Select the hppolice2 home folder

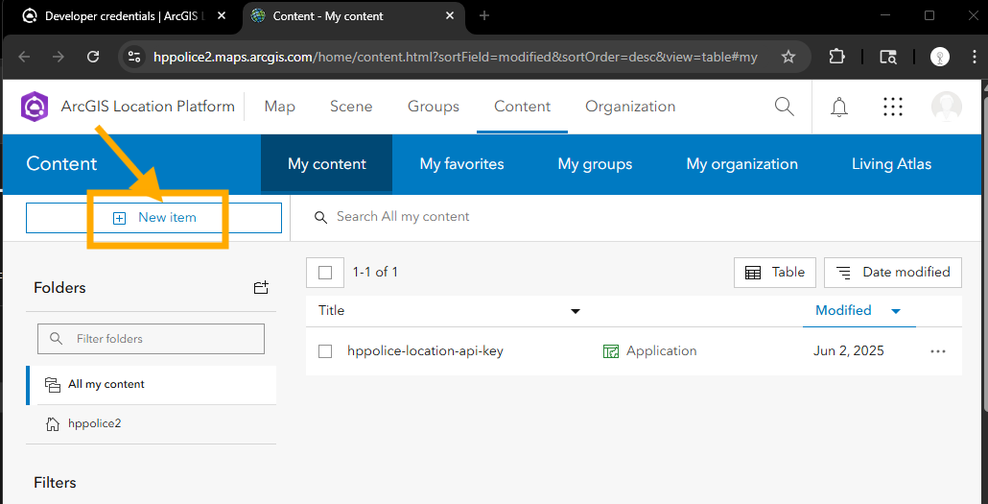152,424
